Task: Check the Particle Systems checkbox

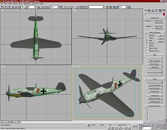Action: coord(147,51)
